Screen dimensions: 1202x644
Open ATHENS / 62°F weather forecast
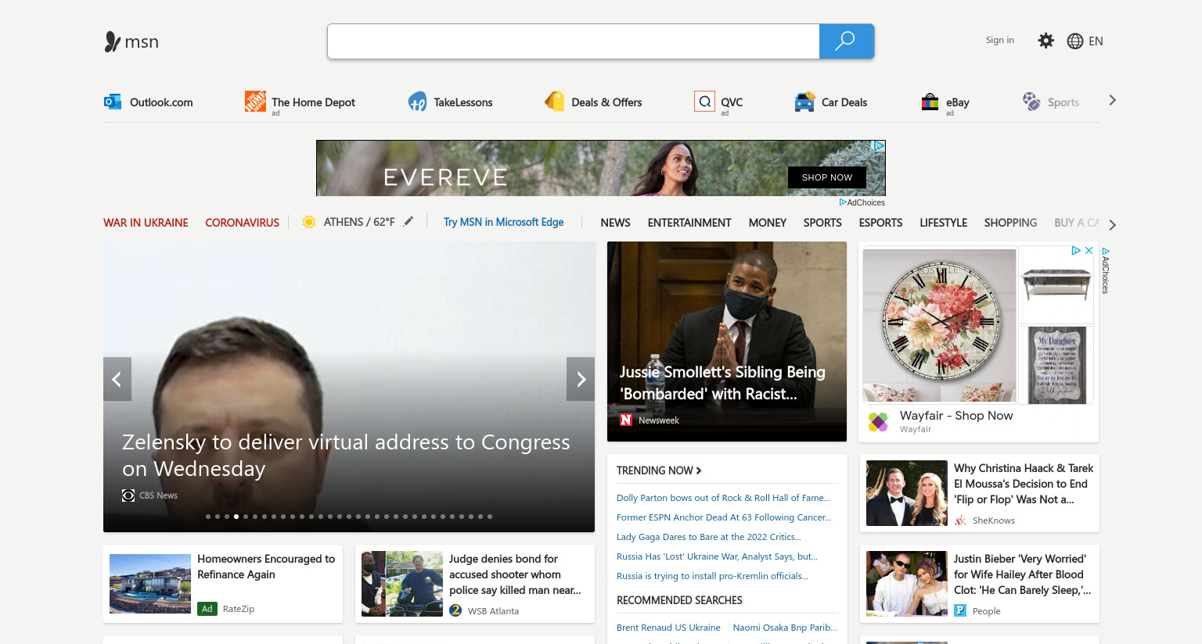tap(359, 222)
